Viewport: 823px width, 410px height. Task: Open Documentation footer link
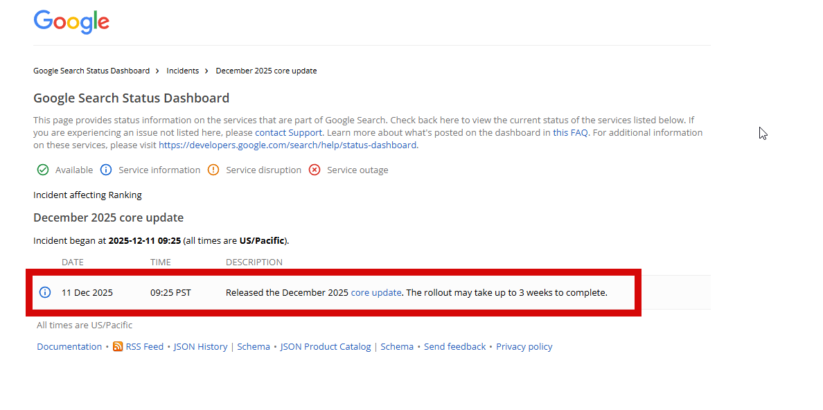pyautogui.click(x=69, y=346)
